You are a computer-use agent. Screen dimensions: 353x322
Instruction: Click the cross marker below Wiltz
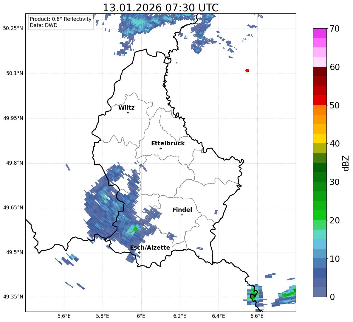pyautogui.click(x=128, y=113)
